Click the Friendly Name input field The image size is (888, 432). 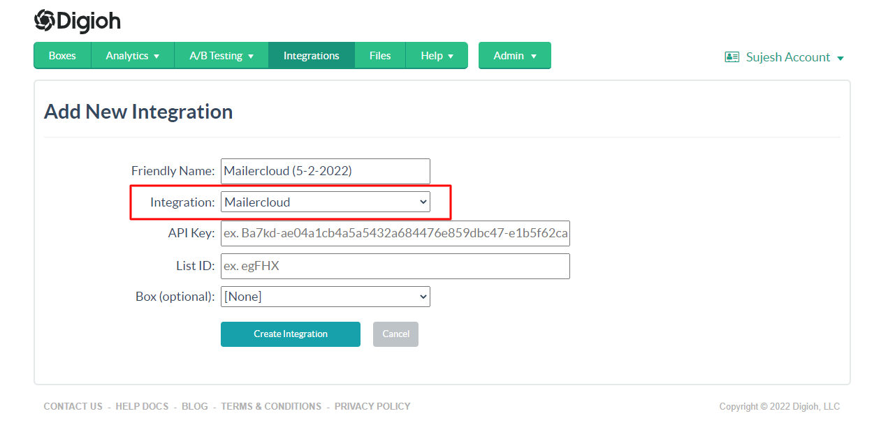[x=326, y=171]
